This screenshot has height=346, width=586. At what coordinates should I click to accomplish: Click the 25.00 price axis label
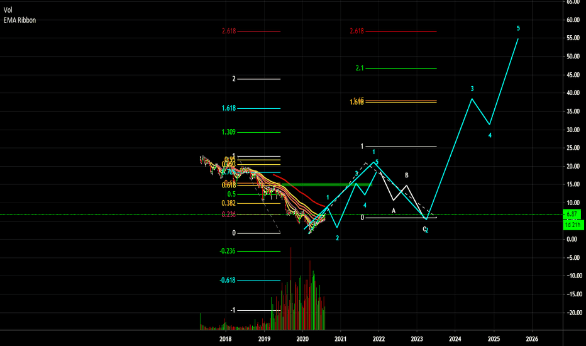(x=573, y=148)
